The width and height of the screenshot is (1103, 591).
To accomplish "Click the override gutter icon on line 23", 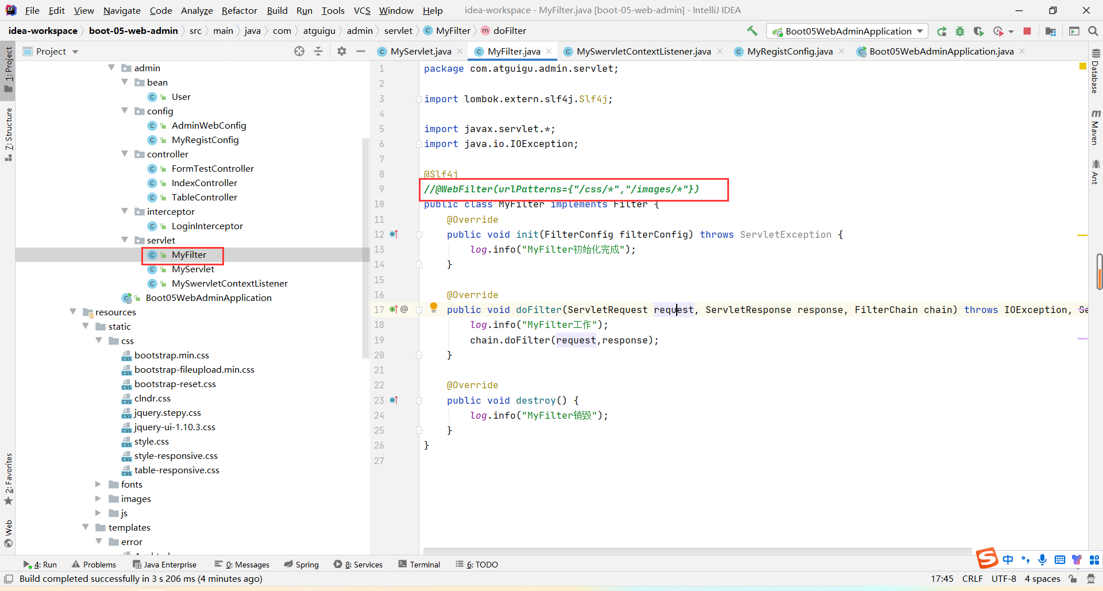I will [394, 400].
